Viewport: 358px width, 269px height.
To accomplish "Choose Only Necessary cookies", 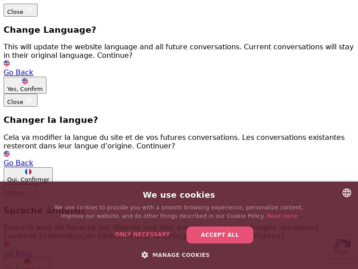I will point(142,234).
